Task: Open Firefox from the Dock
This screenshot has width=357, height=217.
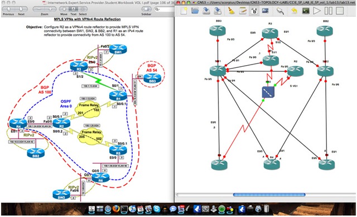Action: [116, 209]
